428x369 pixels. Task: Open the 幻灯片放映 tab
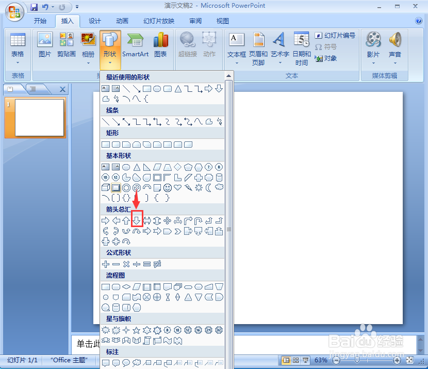pyautogui.click(x=159, y=21)
